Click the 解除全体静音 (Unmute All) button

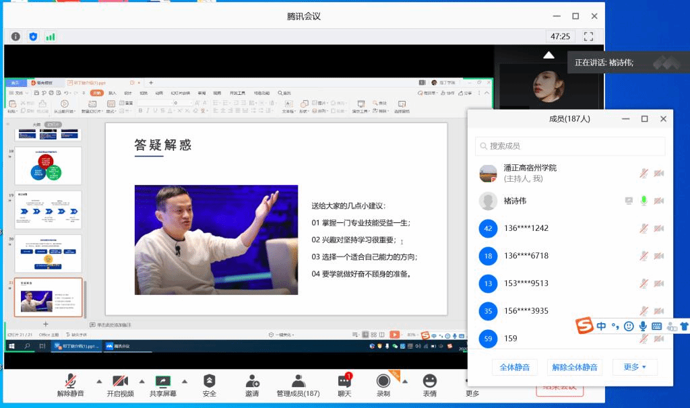pos(575,367)
